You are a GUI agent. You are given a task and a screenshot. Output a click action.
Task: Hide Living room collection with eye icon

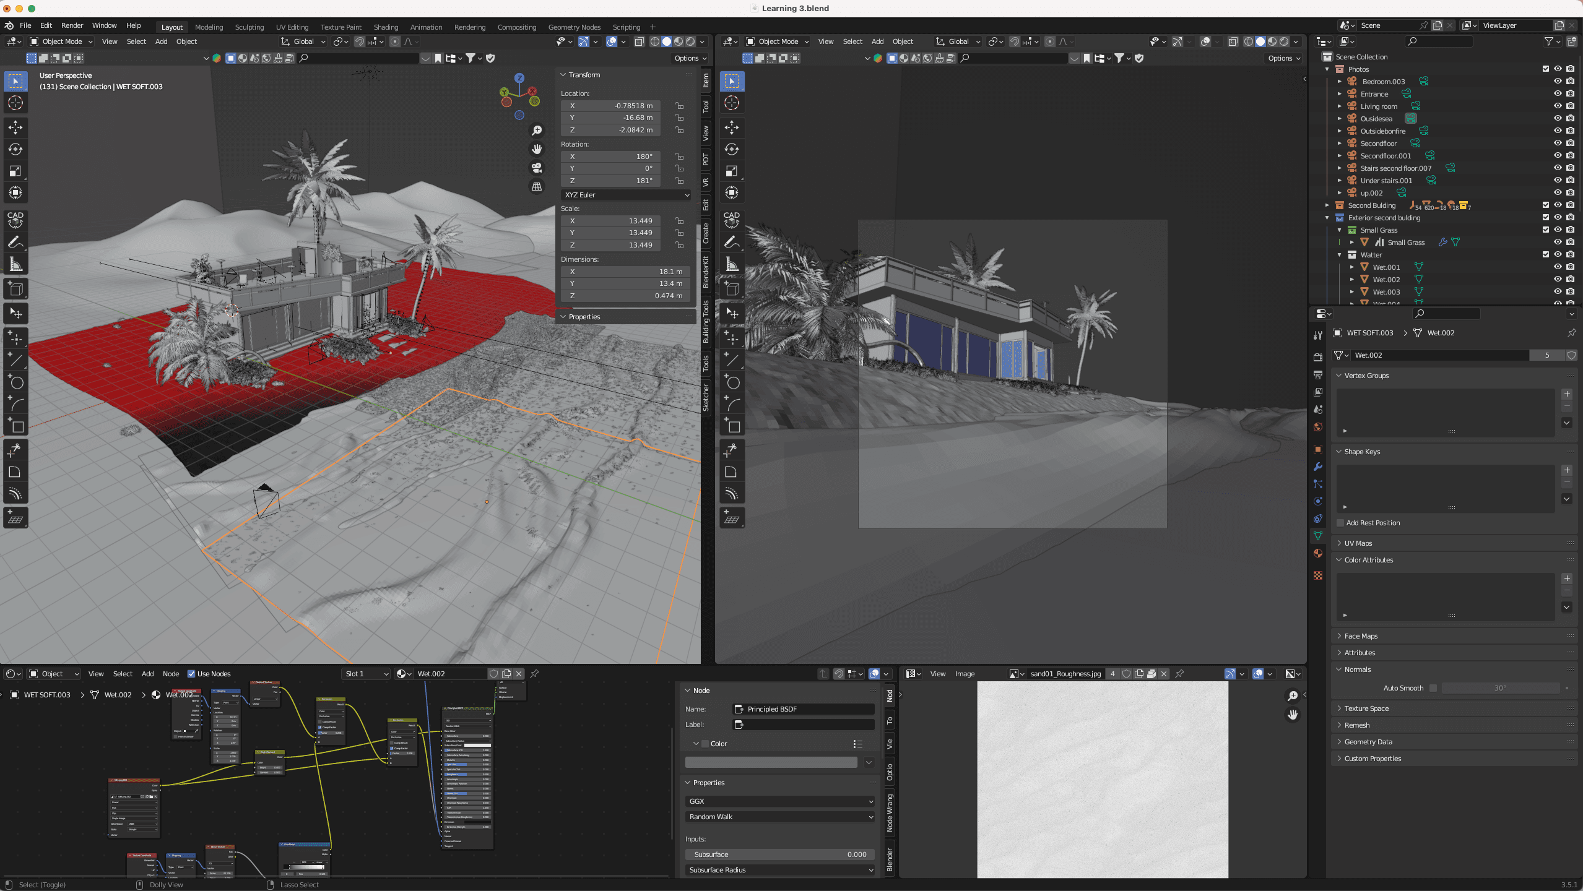click(1558, 106)
